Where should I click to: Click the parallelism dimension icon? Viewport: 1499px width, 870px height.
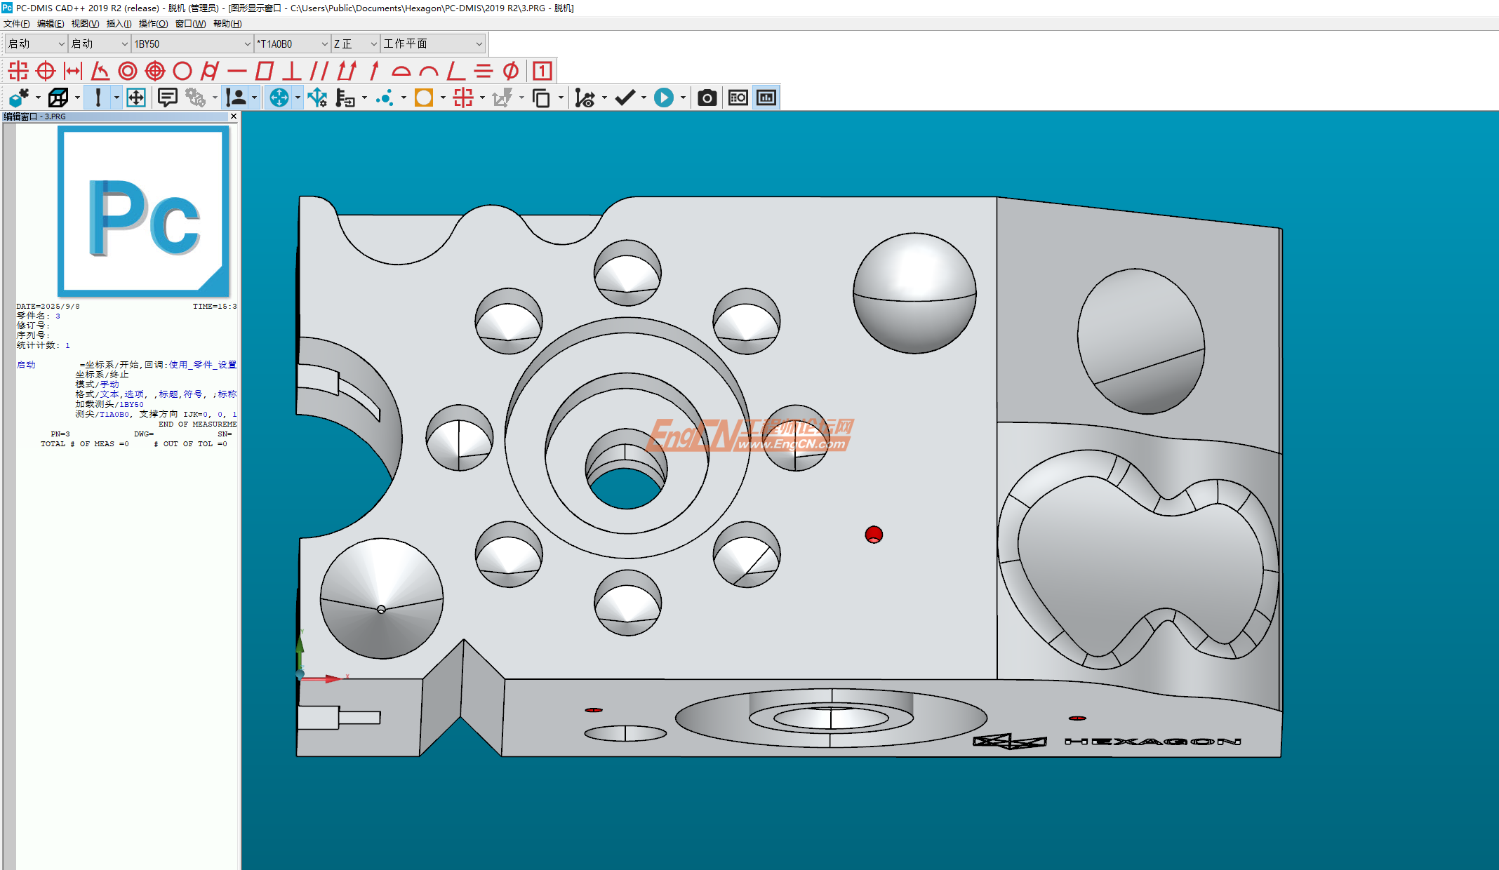tap(319, 71)
